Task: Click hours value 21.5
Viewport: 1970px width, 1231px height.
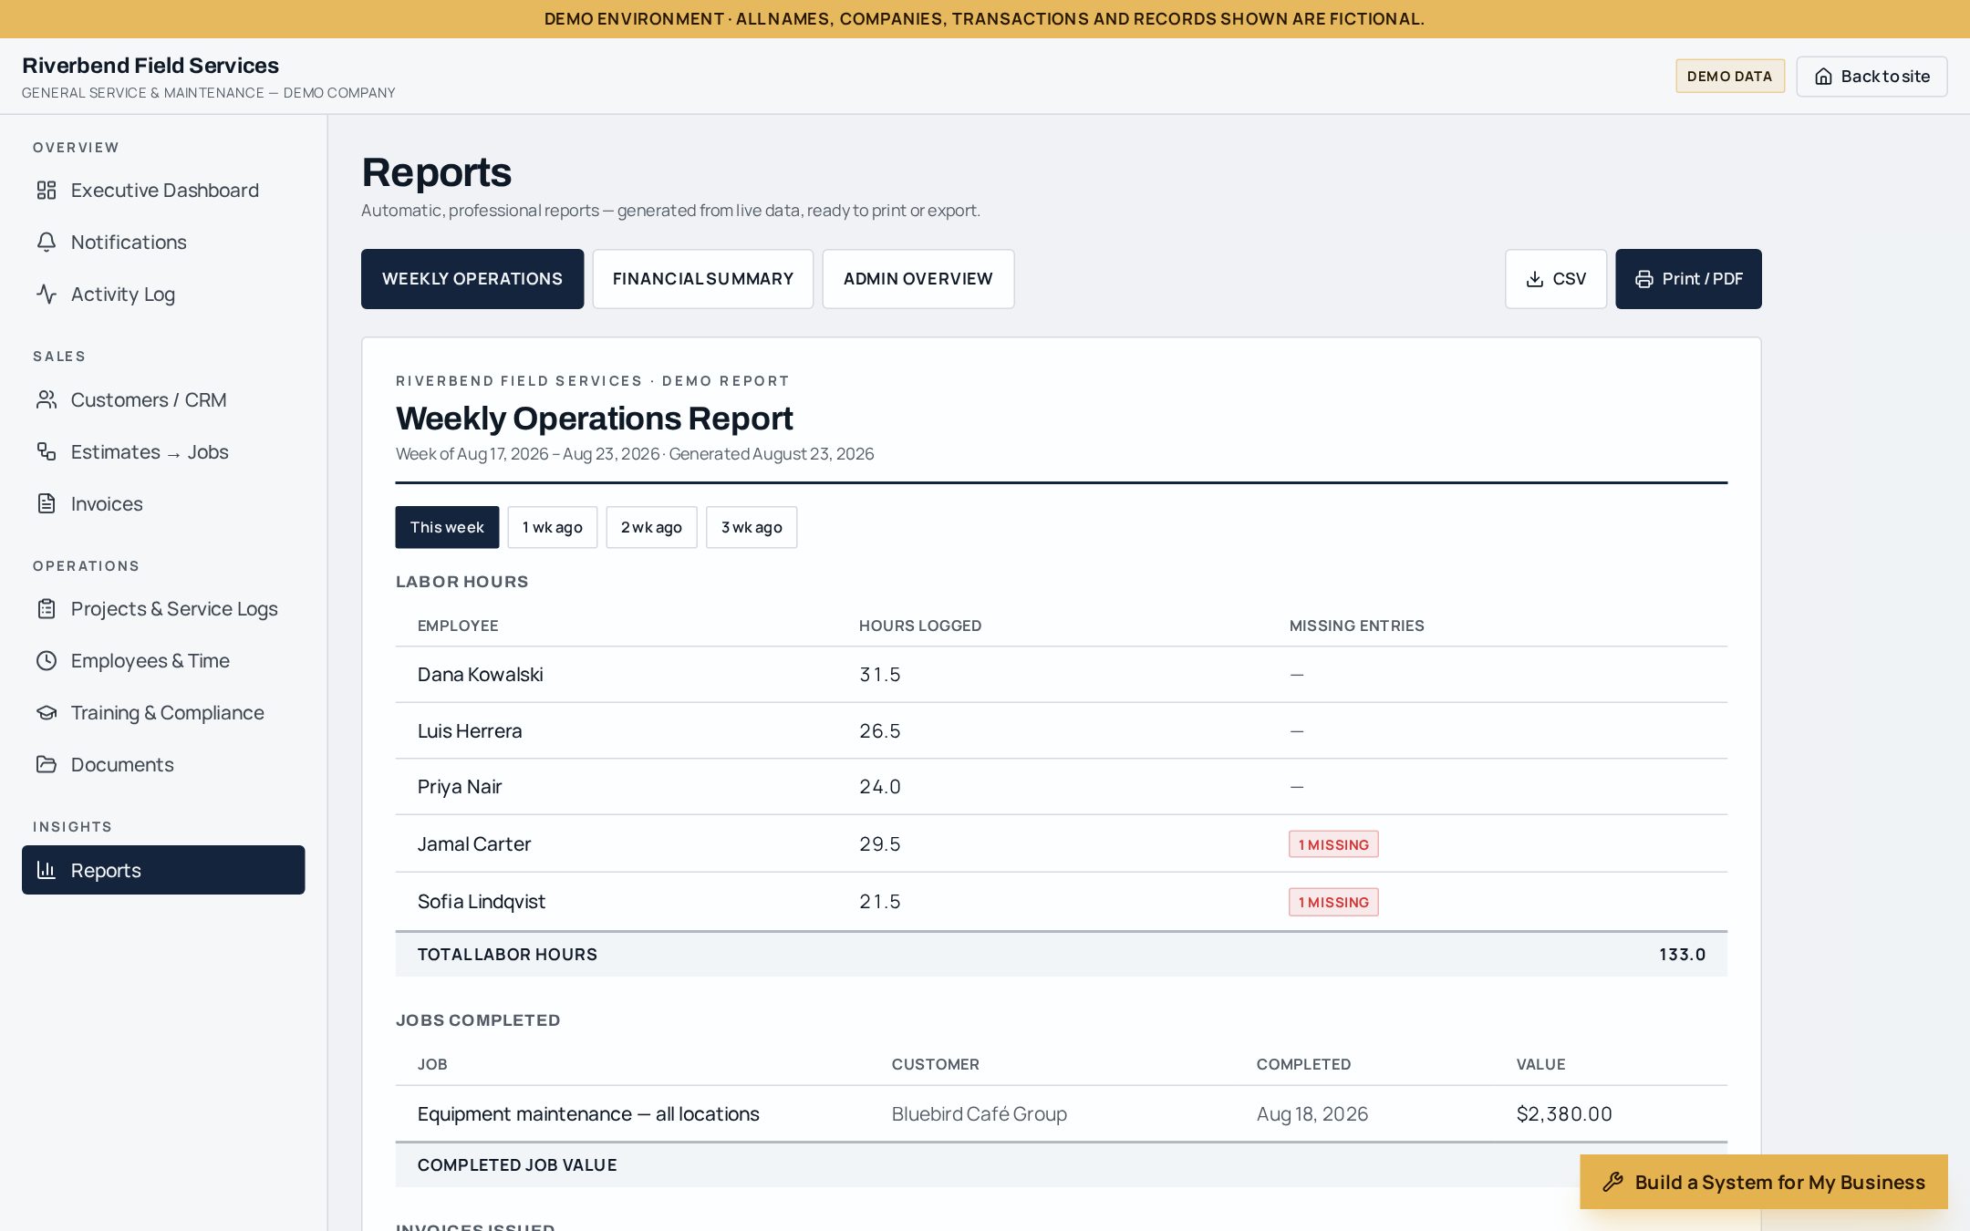Action: (x=880, y=902)
